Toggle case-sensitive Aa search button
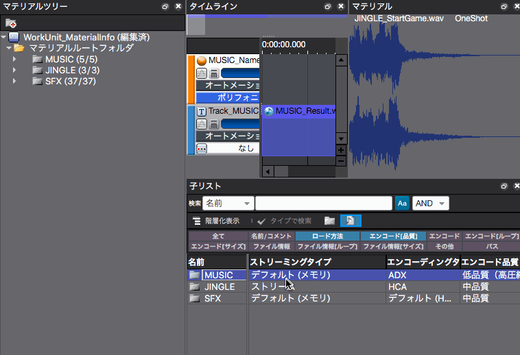The image size is (520, 355). [402, 204]
